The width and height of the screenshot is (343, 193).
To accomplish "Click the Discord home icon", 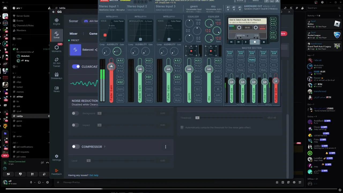I will pos(5,8).
